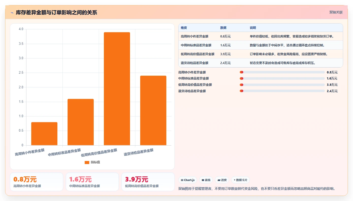Click 2.4万元 value next to progress bar
This screenshot has height=201, width=353.
(332, 91)
